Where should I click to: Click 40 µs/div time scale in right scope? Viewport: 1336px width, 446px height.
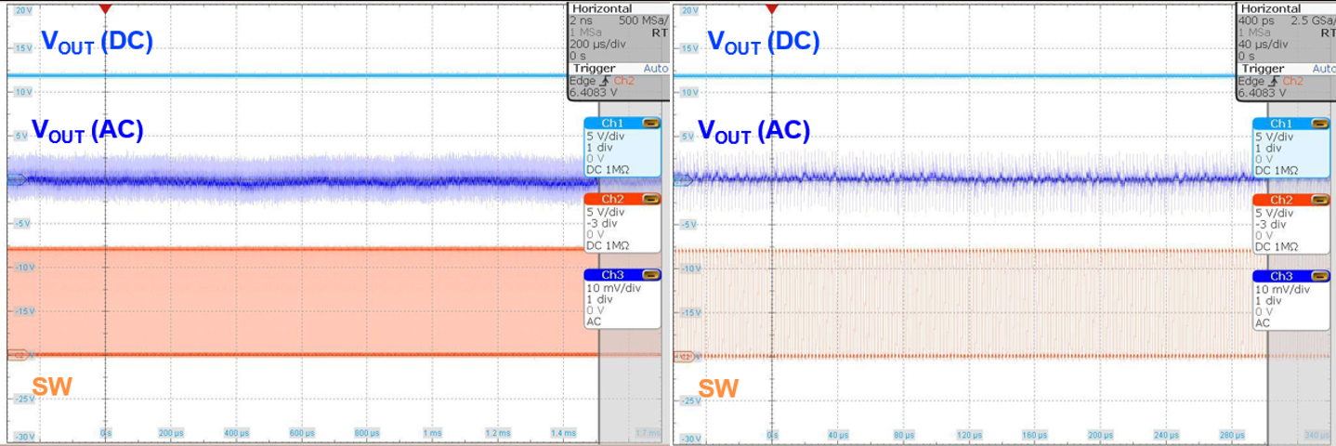click(x=1262, y=43)
